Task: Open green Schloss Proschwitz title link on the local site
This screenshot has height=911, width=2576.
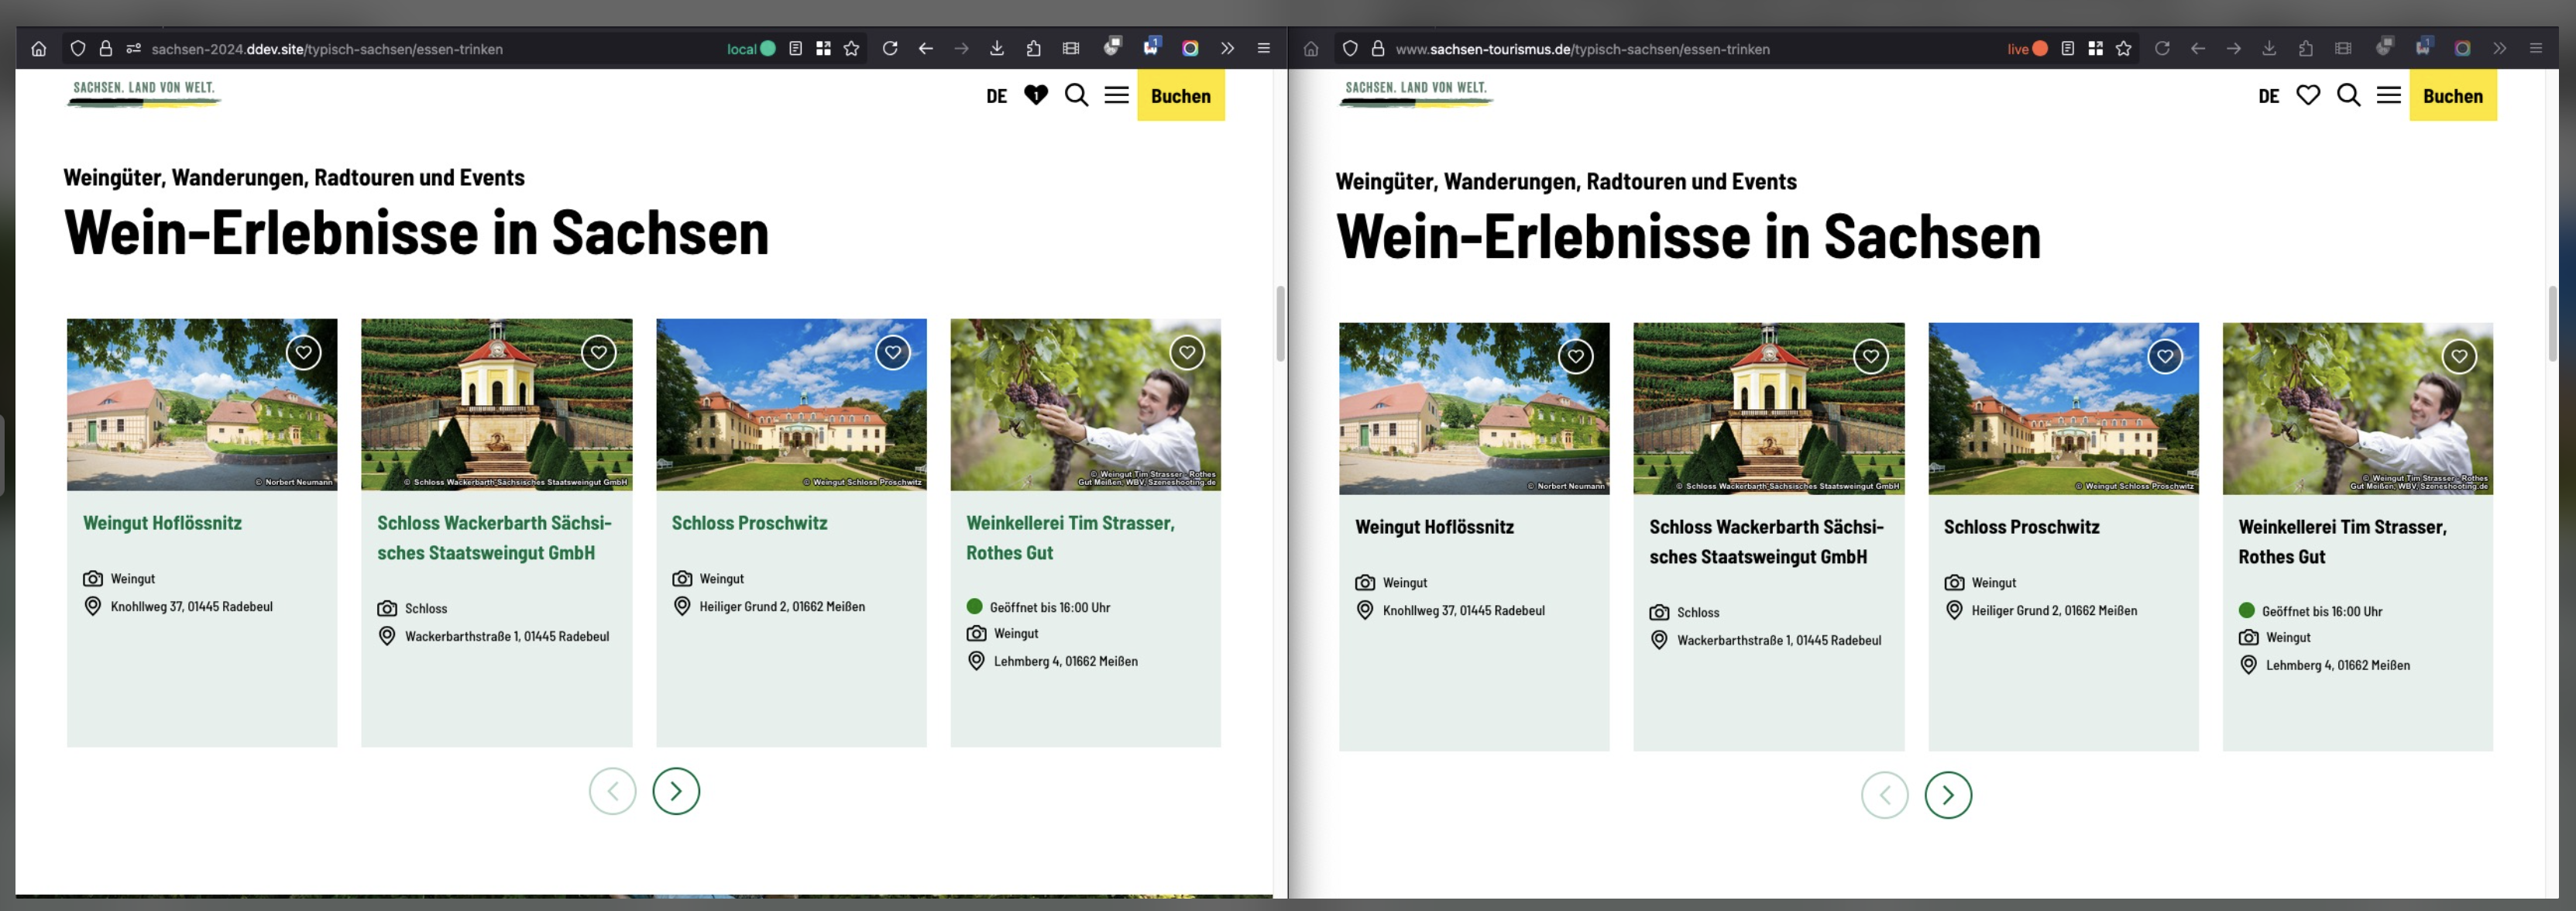Action: coord(750,523)
